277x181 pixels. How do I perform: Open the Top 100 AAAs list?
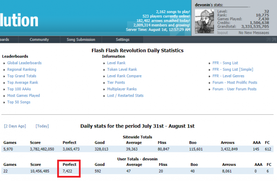(x=20, y=89)
